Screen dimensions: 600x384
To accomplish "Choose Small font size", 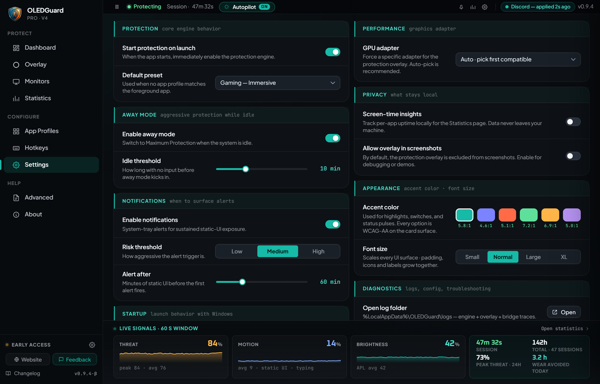I will (x=472, y=257).
